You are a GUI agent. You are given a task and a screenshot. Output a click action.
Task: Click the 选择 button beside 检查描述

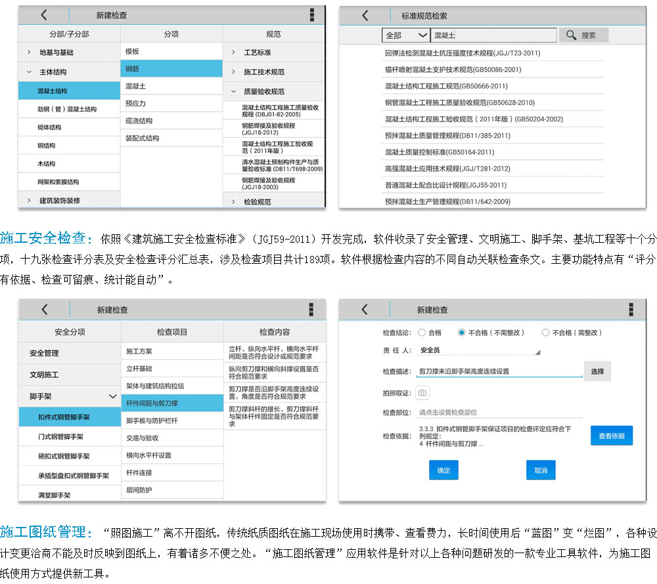point(597,371)
